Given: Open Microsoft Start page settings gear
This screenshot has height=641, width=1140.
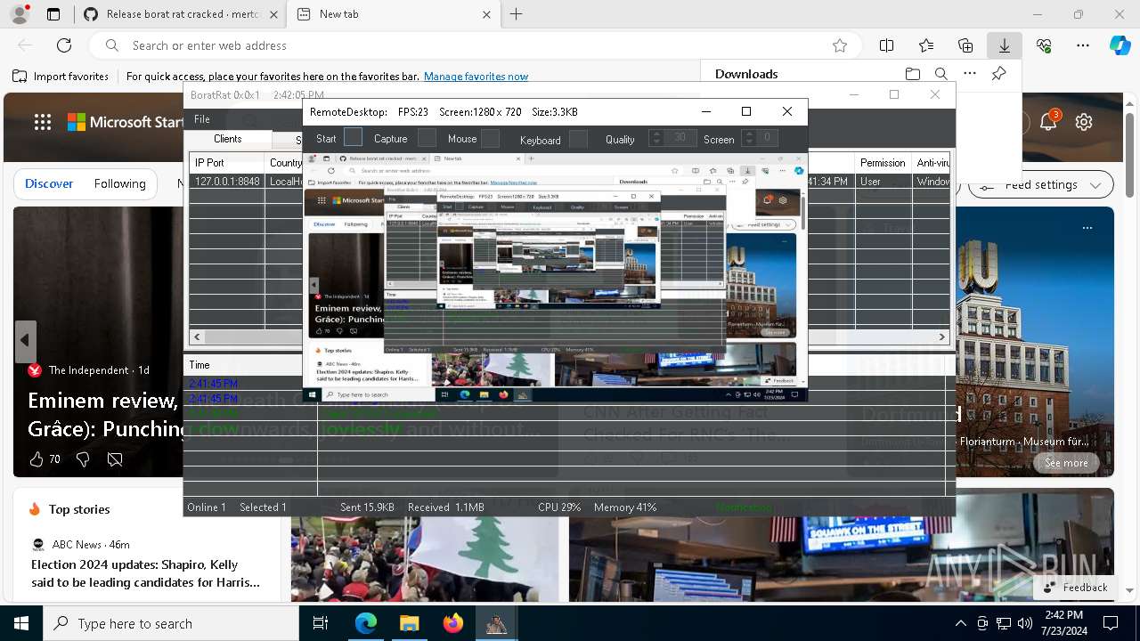Looking at the screenshot, I should pos(1084,122).
